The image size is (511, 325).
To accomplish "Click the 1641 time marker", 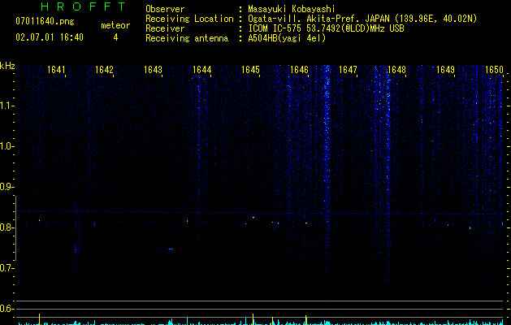I will point(56,70).
